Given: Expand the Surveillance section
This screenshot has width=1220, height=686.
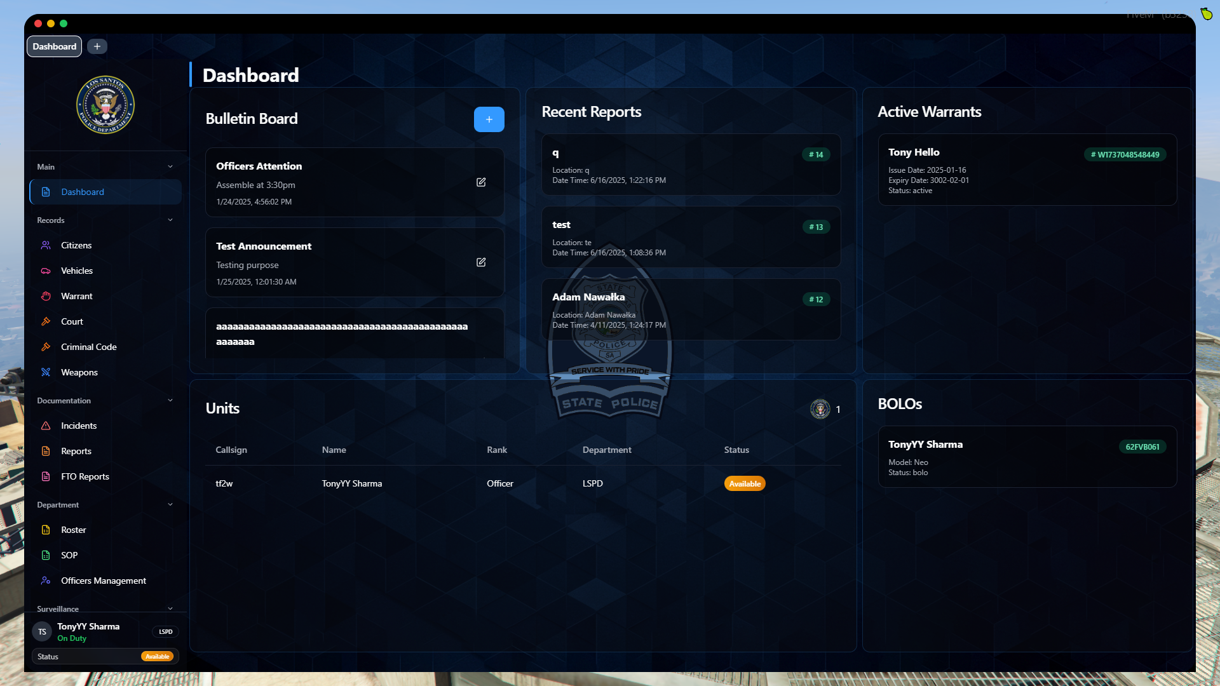Looking at the screenshot, I should coord(170,609).
